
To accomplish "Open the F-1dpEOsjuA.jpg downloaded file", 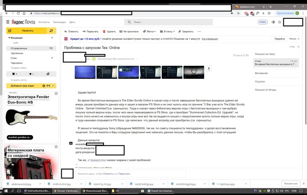I will point(225,184).
